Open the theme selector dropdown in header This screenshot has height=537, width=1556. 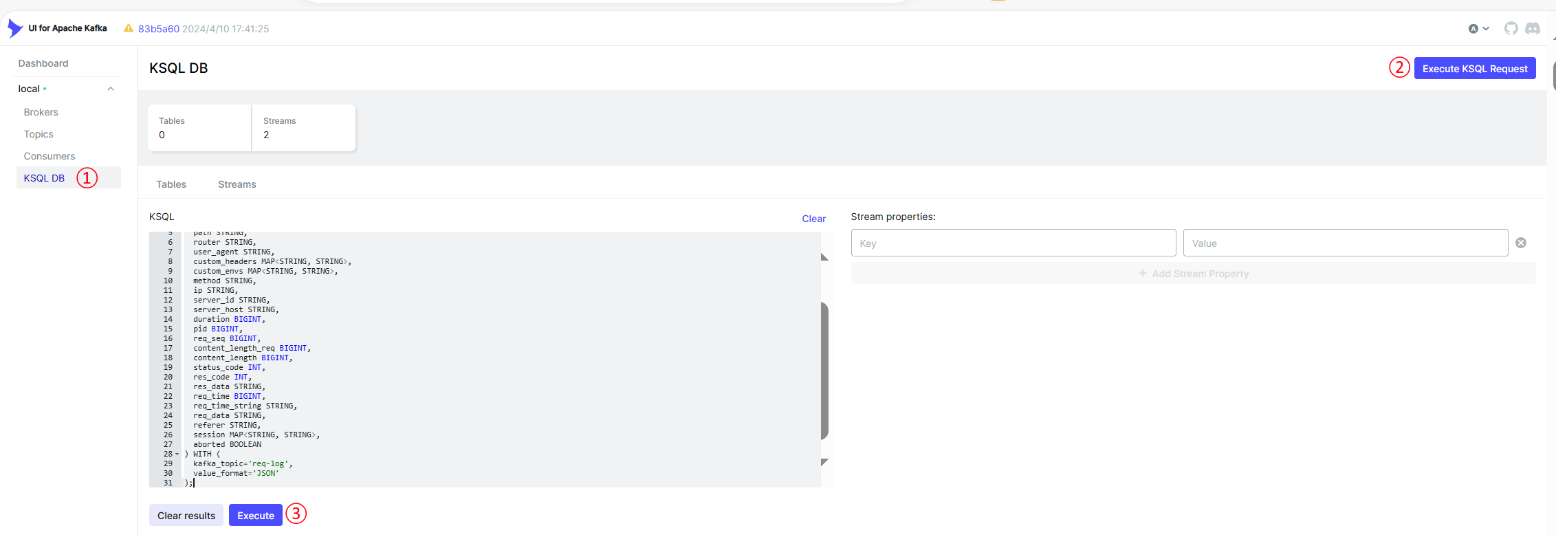(1478, 28)
